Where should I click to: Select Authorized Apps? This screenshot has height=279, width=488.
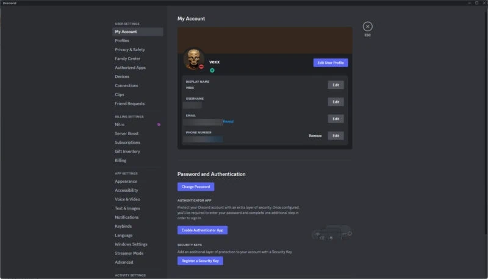click(138, 68)
